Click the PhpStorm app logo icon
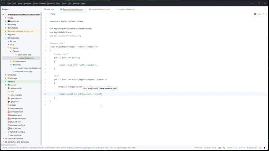 [x=3, y=3]
